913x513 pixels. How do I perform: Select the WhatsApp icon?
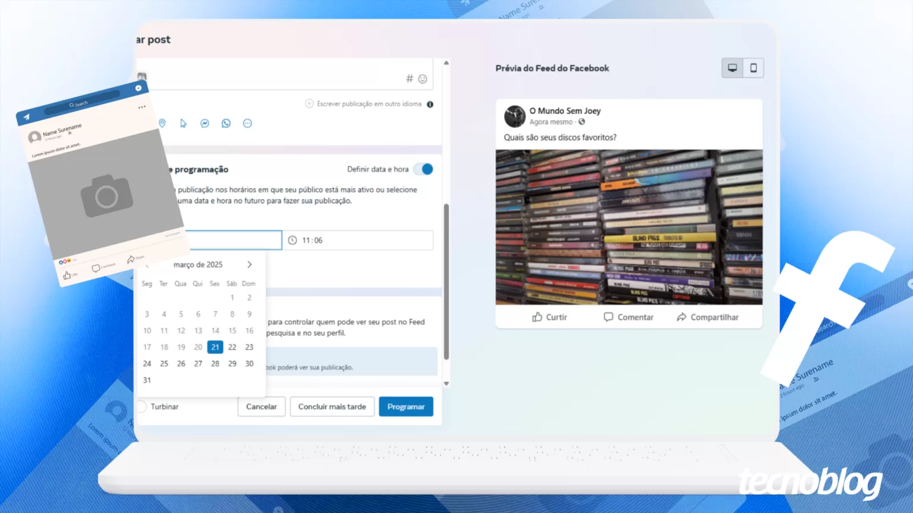(x=226, y=123)
